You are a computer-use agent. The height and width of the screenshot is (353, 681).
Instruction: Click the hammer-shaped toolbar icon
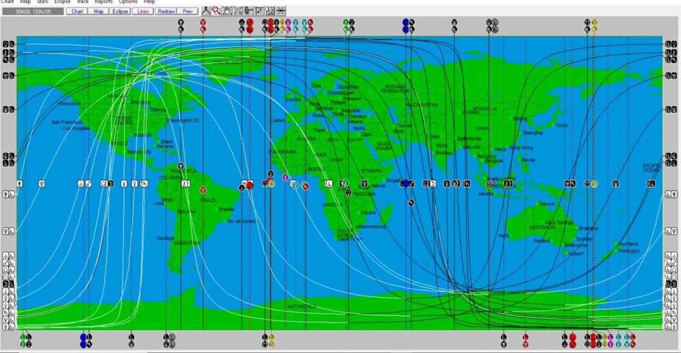coord(249,11)
